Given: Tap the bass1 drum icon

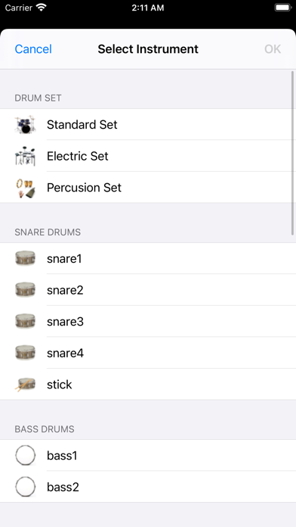Looking at the screenshot, I should pyautogui.click(x=25, y=455).
